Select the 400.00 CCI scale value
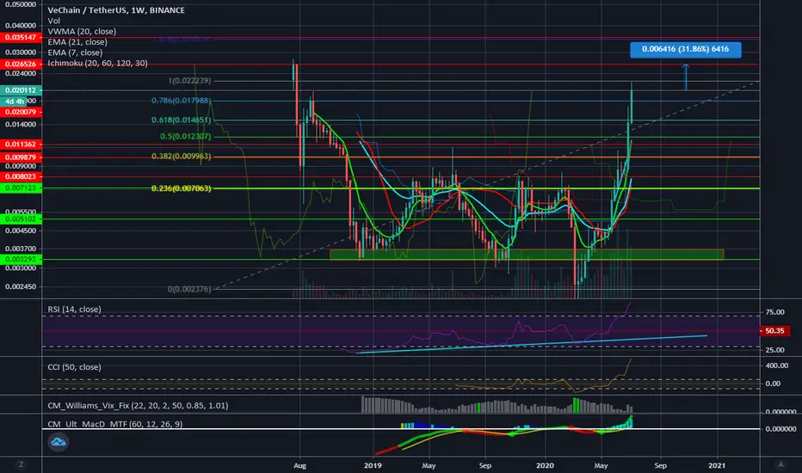Viewport: 802px width, 473px height. [776, 365]
